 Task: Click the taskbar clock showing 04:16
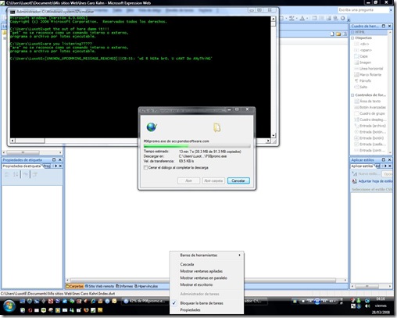click(x=381, y=298)
